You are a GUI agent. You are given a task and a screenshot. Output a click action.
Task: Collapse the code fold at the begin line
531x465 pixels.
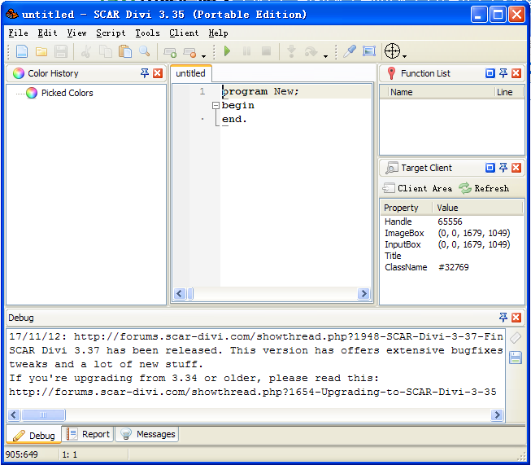[x=215, y=105]
